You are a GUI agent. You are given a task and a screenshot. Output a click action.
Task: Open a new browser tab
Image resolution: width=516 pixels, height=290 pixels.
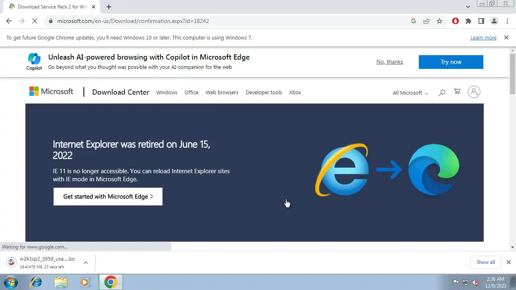click(109, 7)
